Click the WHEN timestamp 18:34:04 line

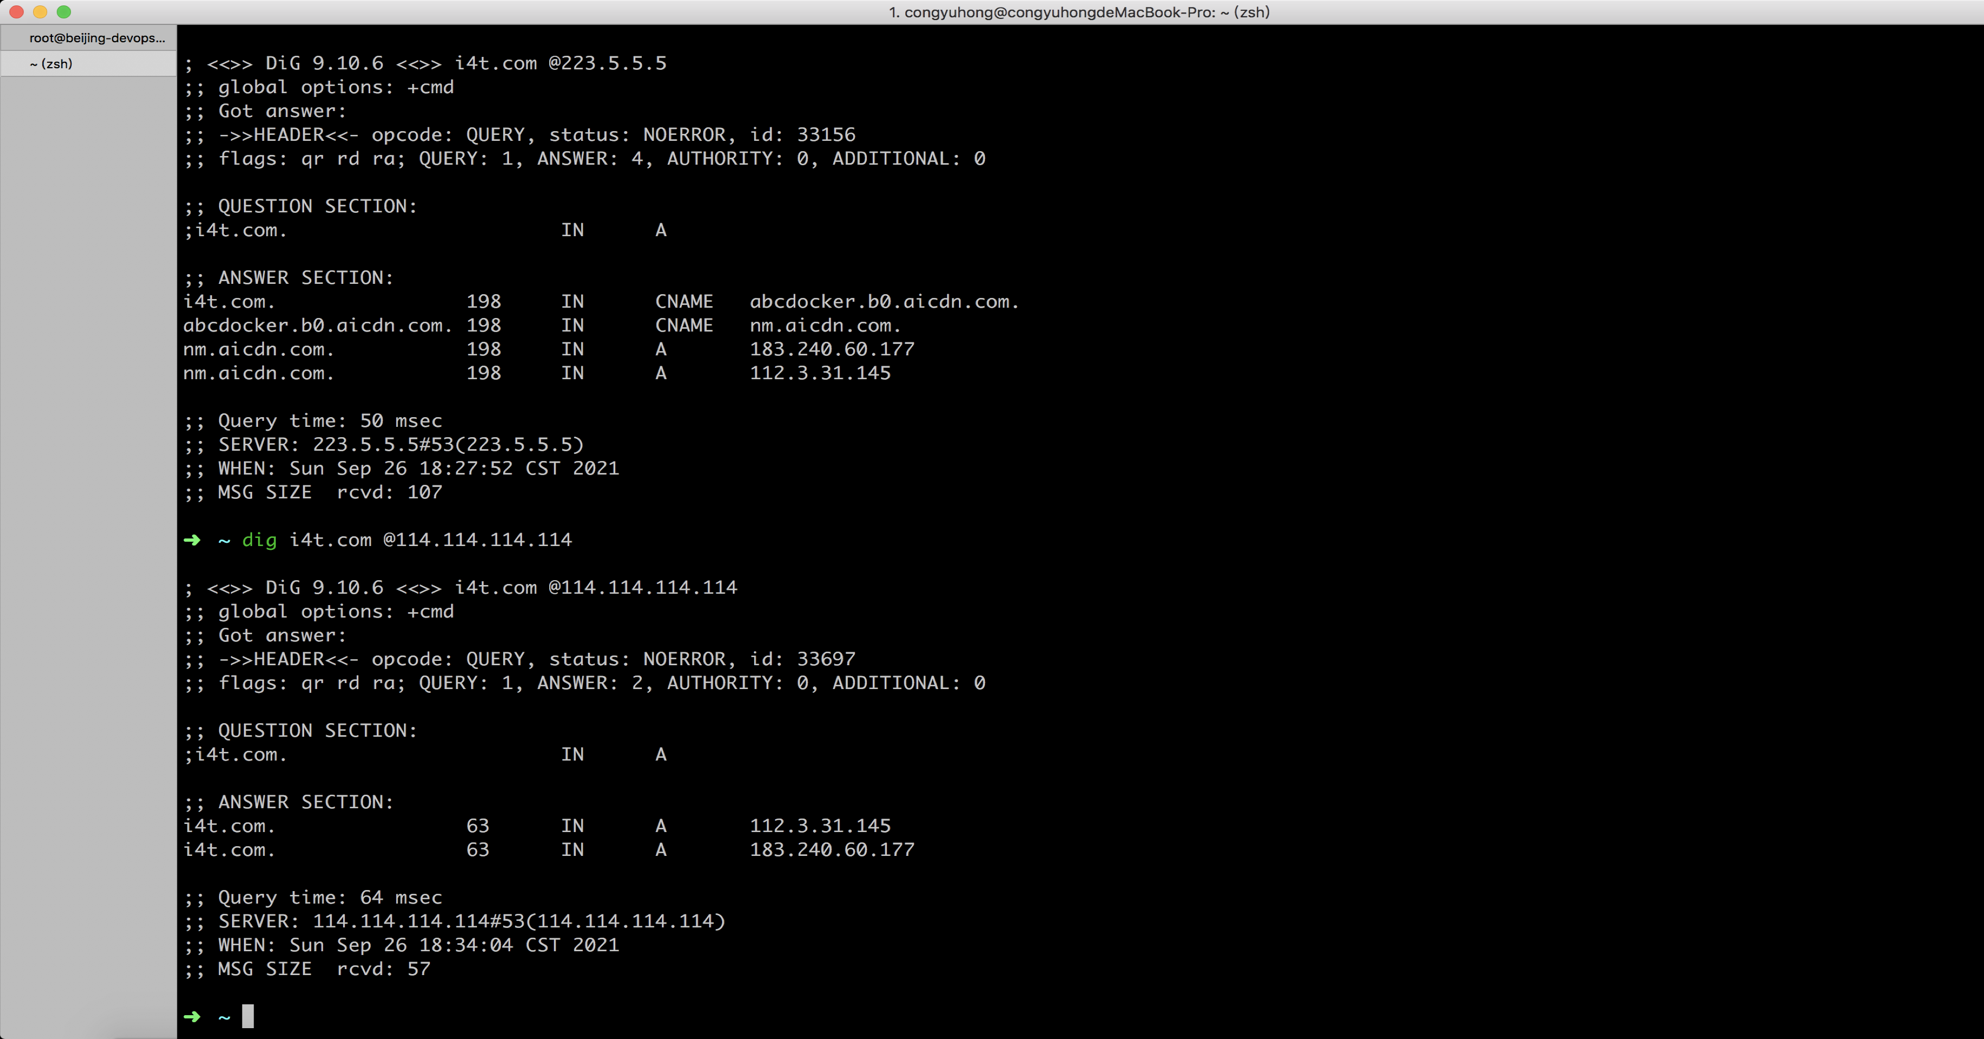coord(418,945)
